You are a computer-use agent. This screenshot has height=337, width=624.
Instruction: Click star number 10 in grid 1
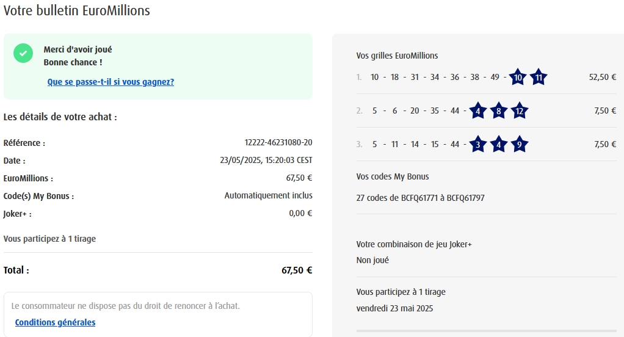coord(518,78)
